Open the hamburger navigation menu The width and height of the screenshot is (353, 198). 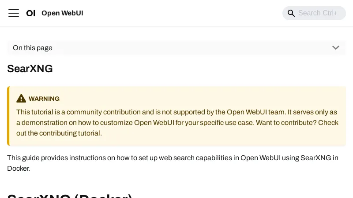(x=14, y=13)
